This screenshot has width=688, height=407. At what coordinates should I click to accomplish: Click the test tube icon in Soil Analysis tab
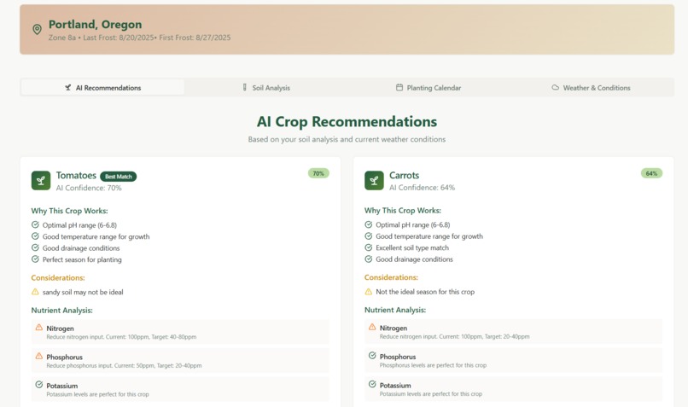[x=245, y=88]
